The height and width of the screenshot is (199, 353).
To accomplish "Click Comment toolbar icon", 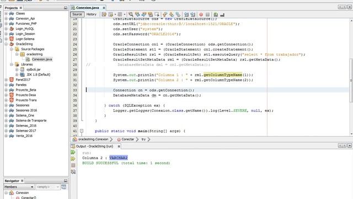I will pos(216,14).
